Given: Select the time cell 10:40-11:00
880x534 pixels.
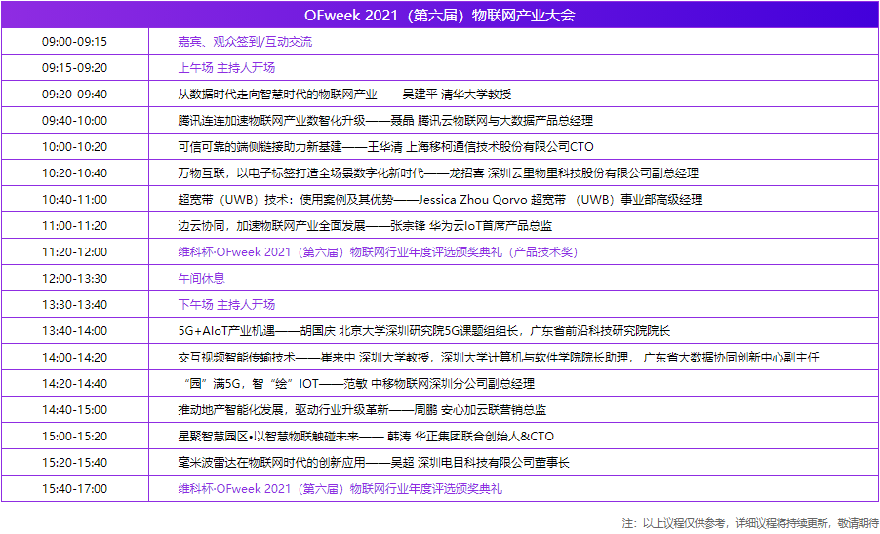Looking at the screenshot, I should click(75, 200).
